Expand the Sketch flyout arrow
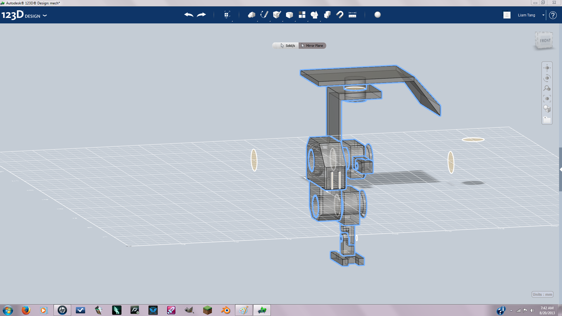Image resolution: width=562 pixels, height=316 pixels. point(270,21)
